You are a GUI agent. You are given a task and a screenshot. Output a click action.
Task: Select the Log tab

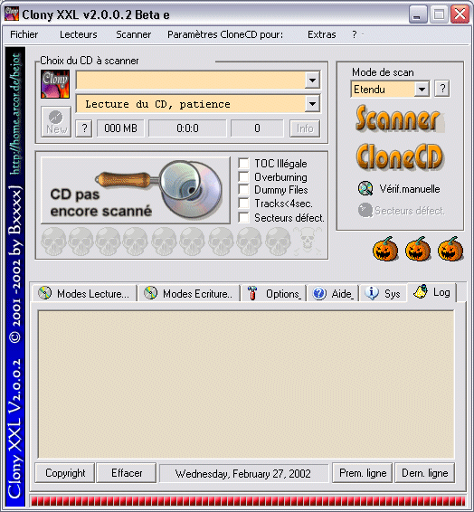432,291
